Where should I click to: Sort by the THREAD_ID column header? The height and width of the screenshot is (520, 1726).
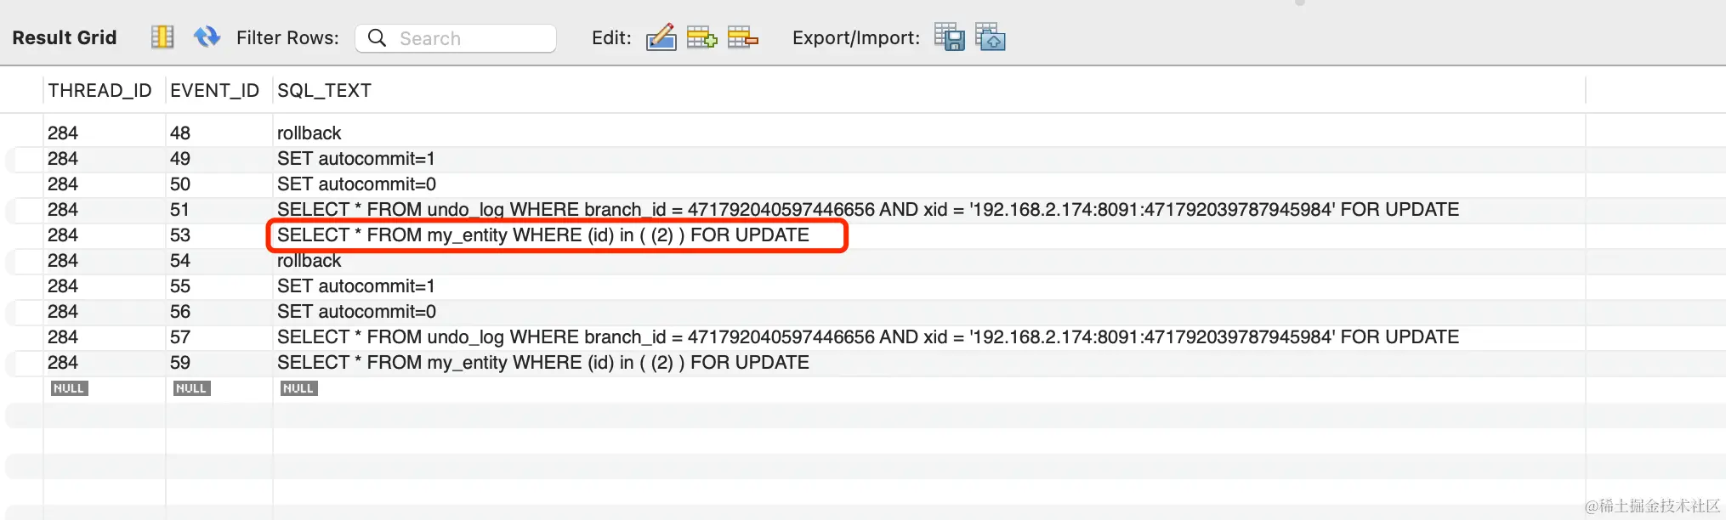(x=99, y=90)
